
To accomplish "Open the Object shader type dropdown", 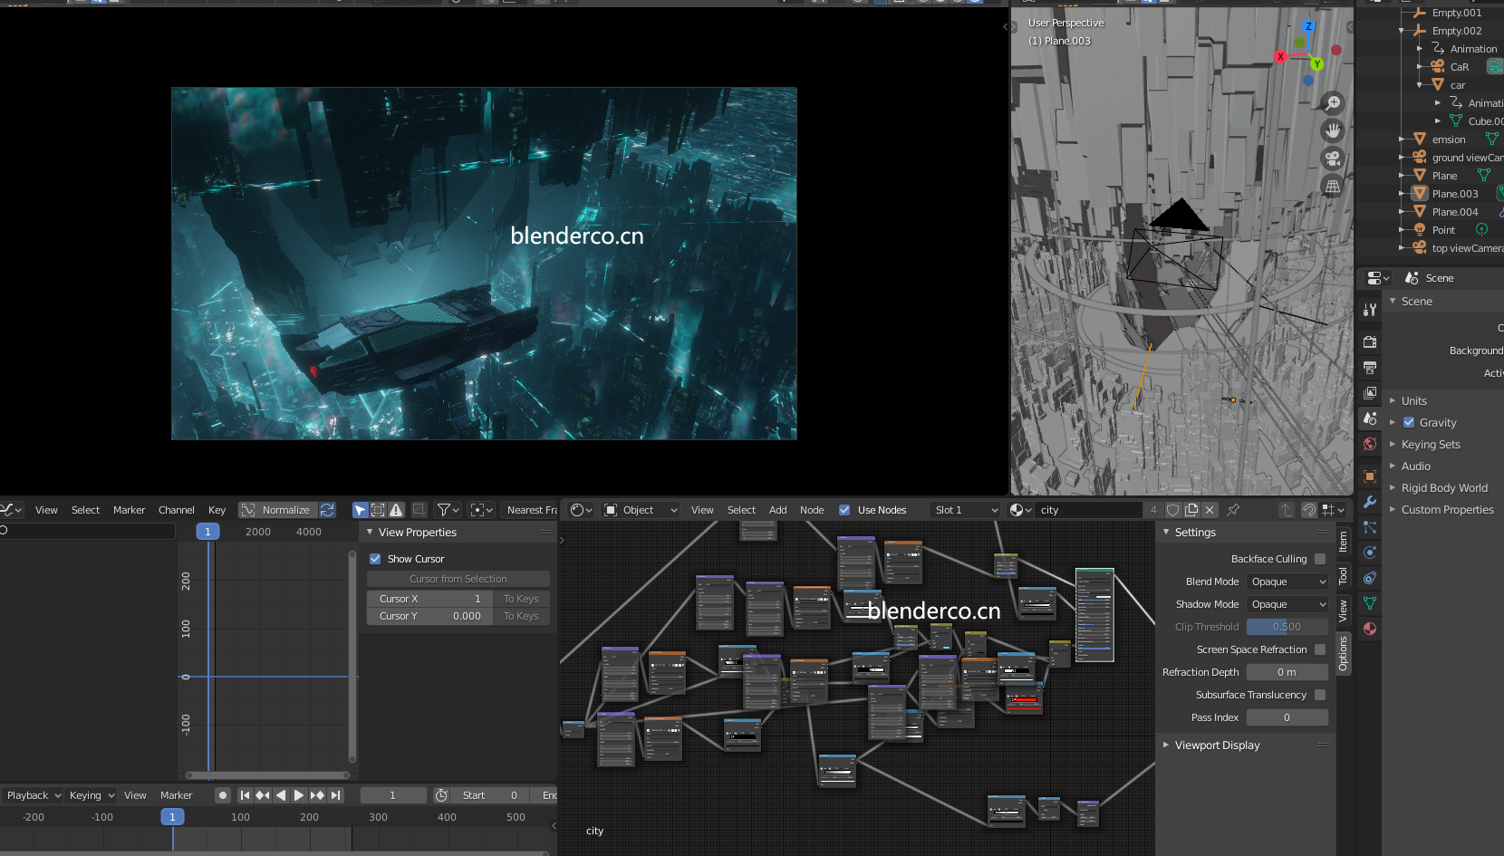I will pos(641,510).
